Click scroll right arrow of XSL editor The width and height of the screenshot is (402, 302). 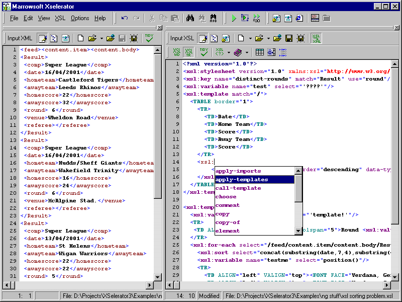tap(387, 285)
